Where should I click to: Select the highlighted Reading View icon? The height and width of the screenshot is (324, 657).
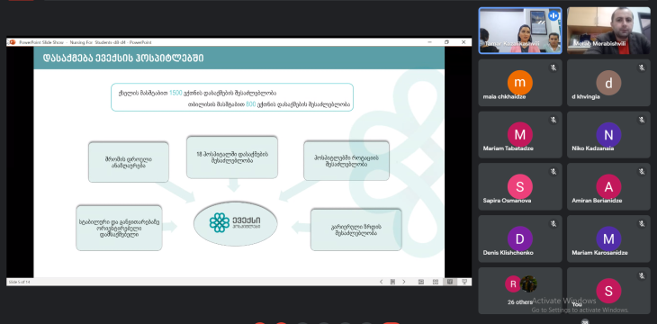pyautogui.click(x=450, y=282)
